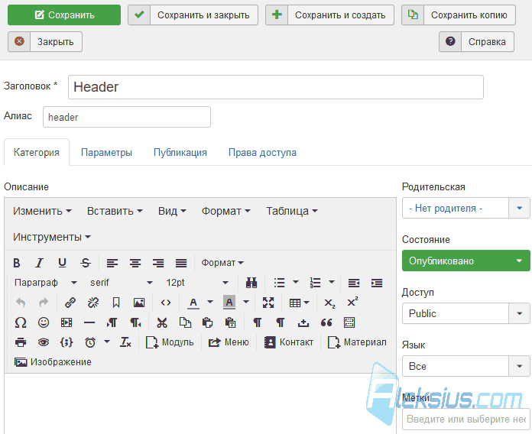Viewport: 532px width, 434px height.
Task: Clear formatting
Action: (125, 342)
